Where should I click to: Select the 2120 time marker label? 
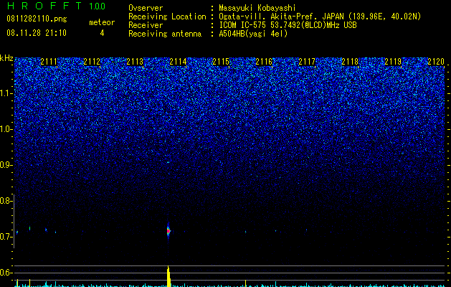tap(436, 62)
